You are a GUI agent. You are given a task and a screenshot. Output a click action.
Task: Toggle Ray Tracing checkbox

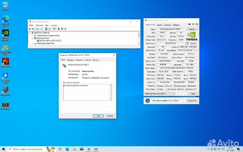(x=166, y=89)
